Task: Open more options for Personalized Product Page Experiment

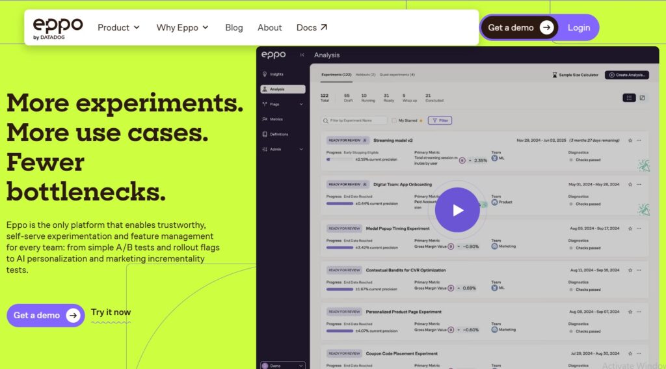Action: coord(639,312)
